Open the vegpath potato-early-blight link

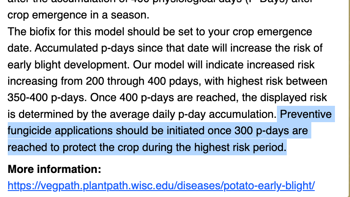pyautogui.click(x=161, y=186)
